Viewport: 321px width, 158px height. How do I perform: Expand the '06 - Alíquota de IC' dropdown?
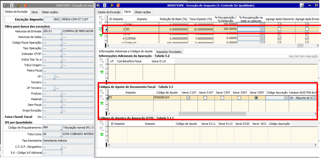(x=314, y=98)
